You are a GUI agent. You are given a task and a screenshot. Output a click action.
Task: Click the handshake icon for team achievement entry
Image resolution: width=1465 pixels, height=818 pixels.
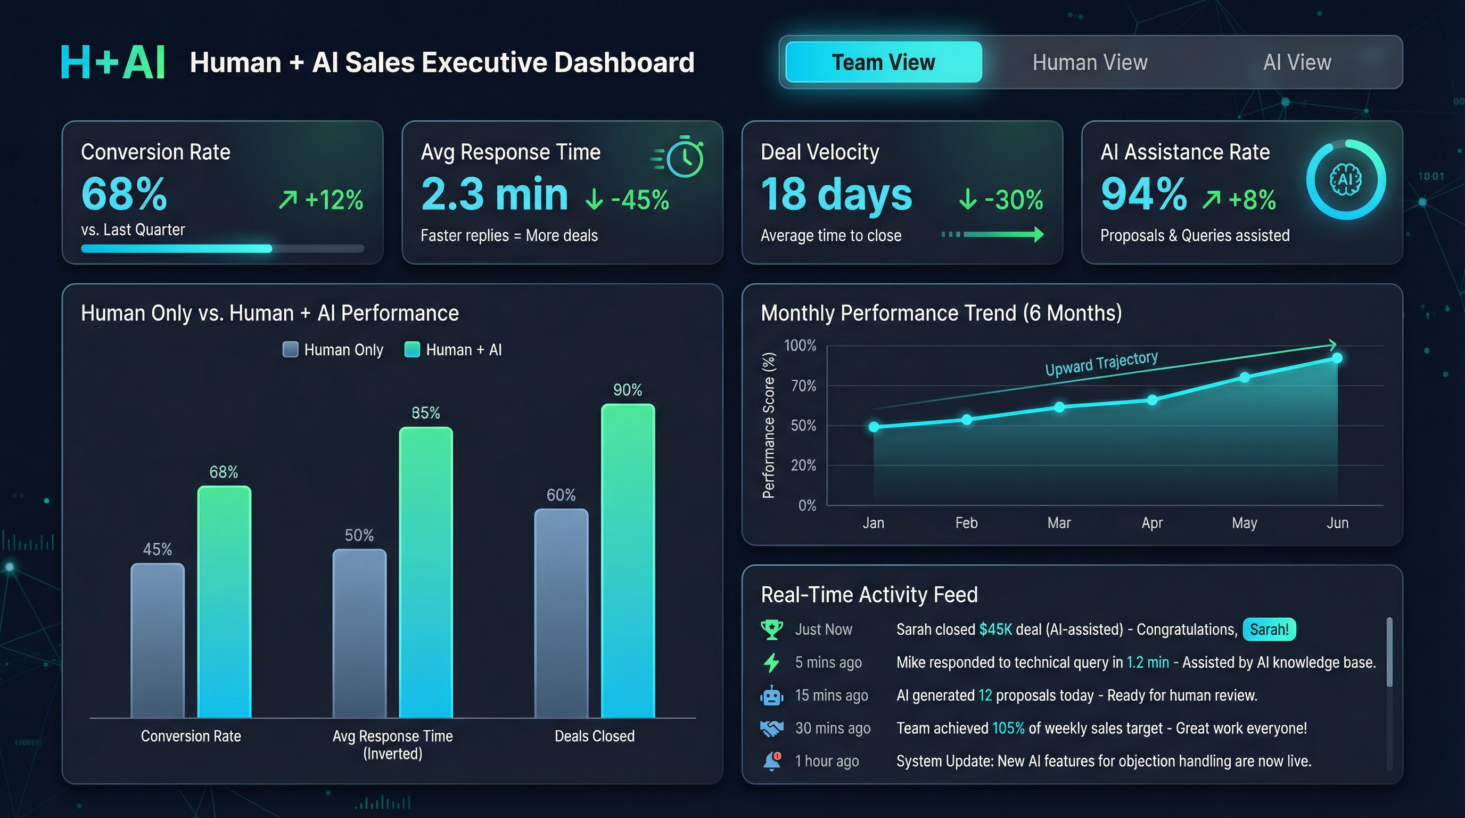pos(771,728)
